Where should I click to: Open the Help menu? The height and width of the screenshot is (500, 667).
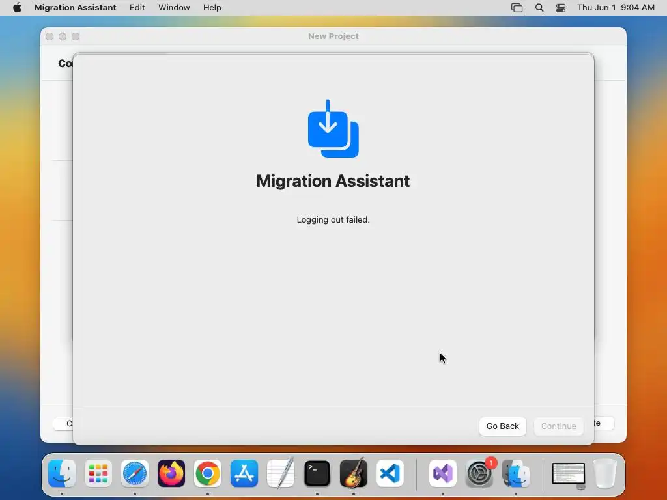pyautogui.click(x=212, y=8)
